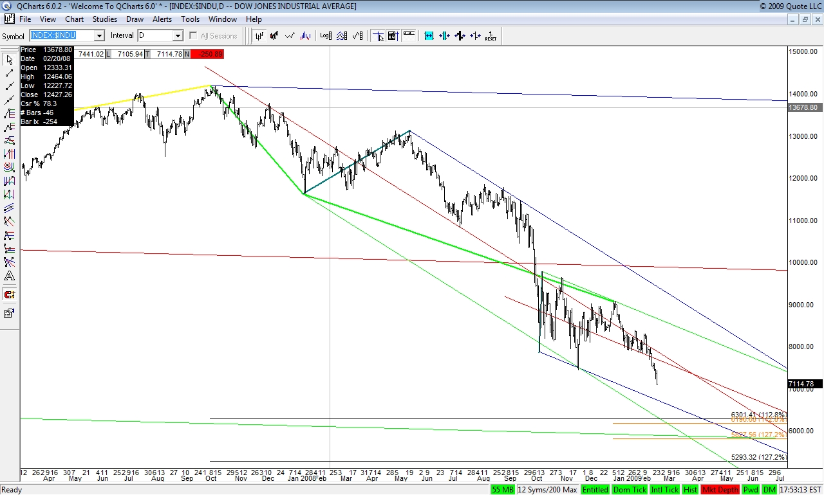The height and width of the screenshot is (495, 824).
Task: Click the Log scale toolbar icon
Action: click(x=326, y=35)
